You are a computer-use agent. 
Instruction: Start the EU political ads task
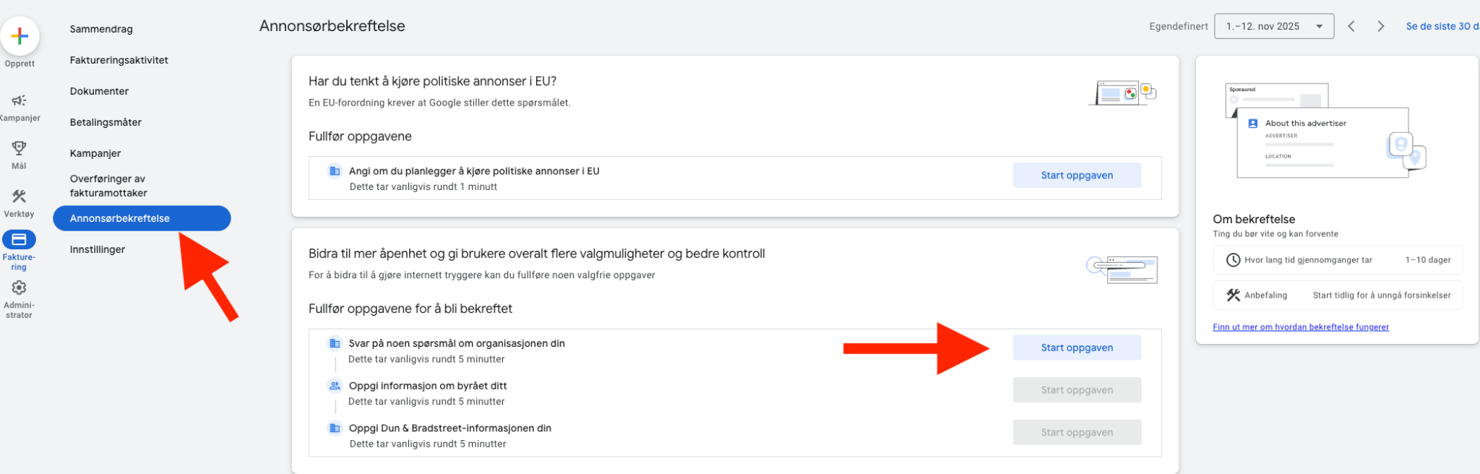pyautogui.click(x=1076, y=176)
